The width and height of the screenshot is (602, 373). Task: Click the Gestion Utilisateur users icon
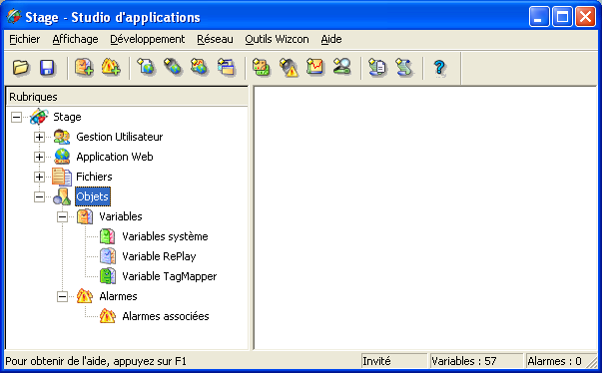pyautogui.click(x=62, y=137)
